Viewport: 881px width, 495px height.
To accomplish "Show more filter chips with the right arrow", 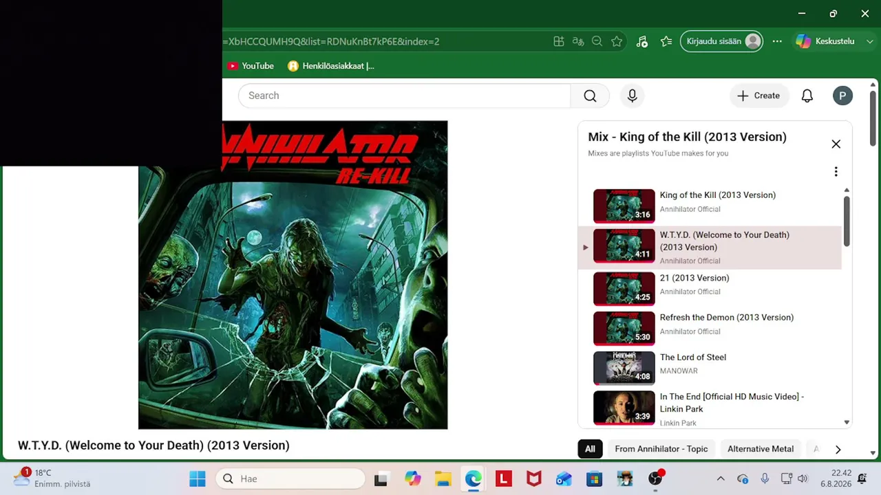I will [838, 450].
